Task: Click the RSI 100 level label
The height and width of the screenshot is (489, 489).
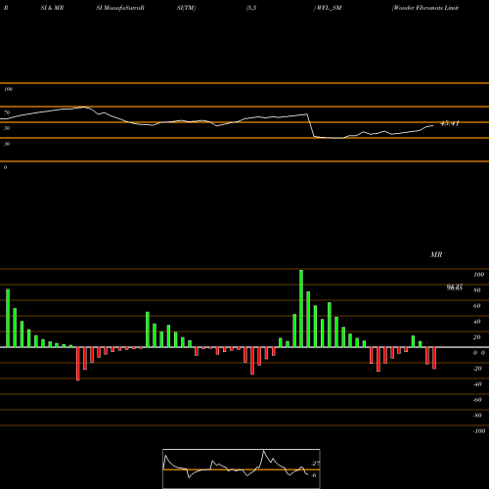Action: pos(8,89)
